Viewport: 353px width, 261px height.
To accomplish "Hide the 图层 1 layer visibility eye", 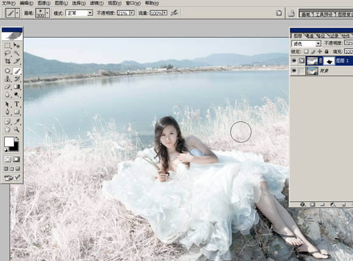I will (x=294, y=61).
